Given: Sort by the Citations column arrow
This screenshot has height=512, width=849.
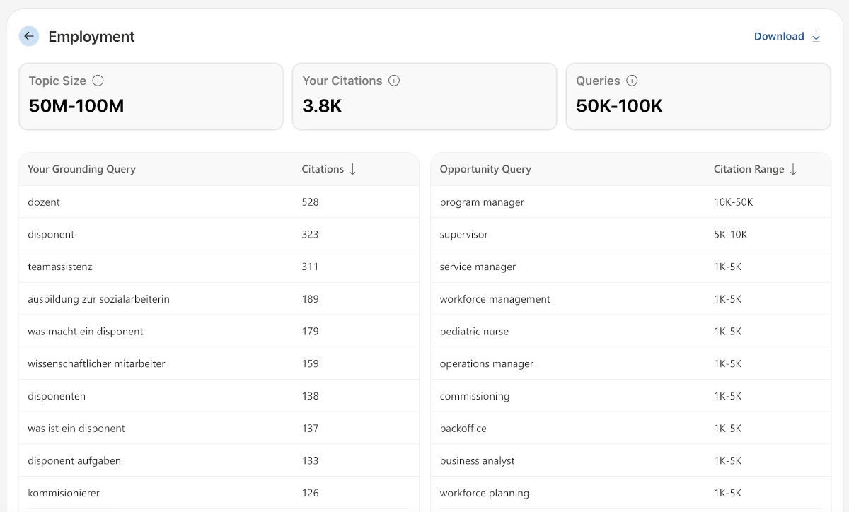Looking at the screenshot, I should click(352, 169).
